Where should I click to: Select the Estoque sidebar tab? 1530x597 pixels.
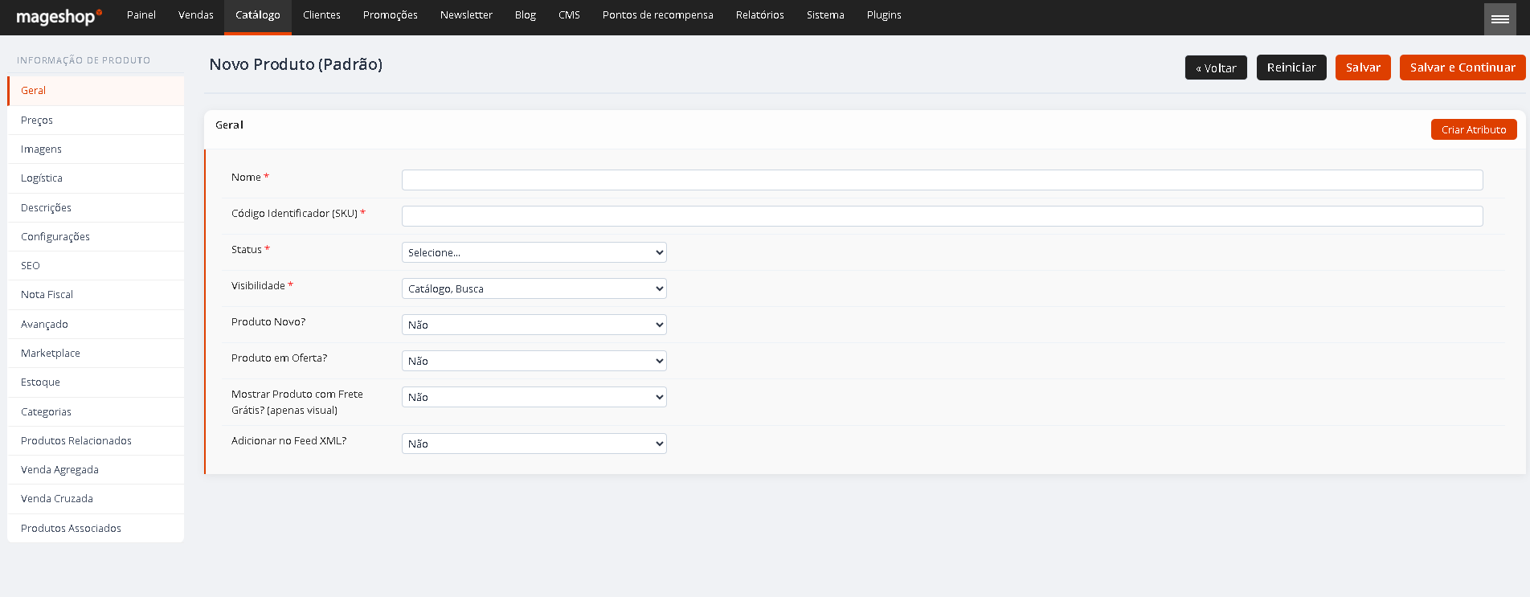point(96,382)
